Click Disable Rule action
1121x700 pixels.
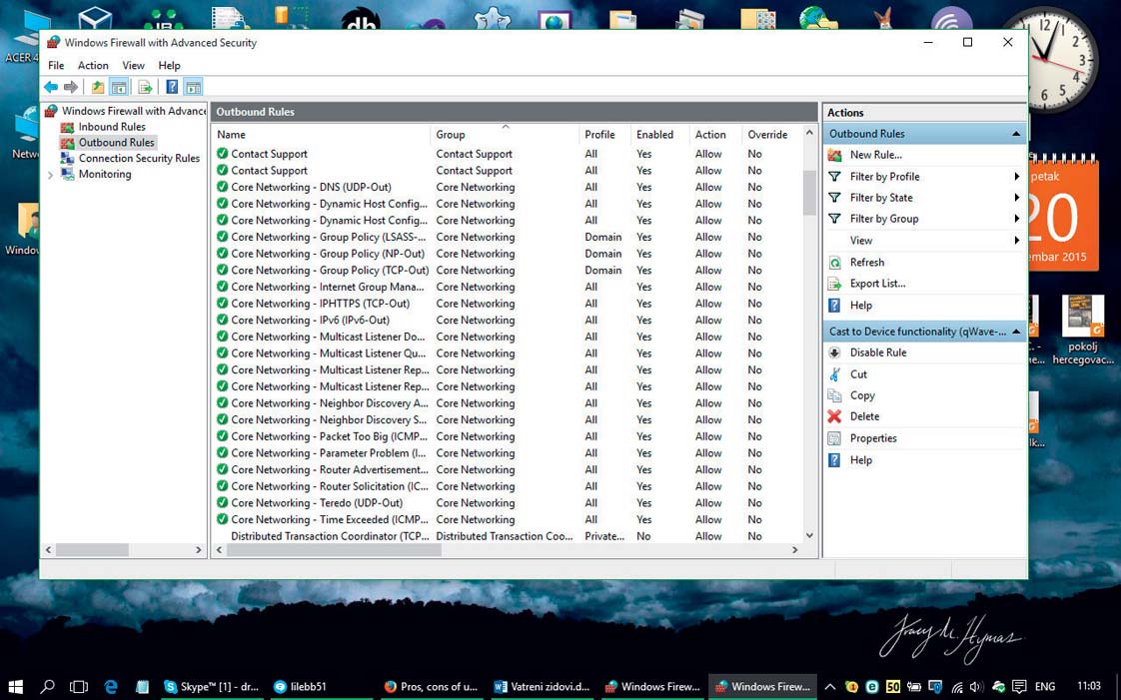[x=878, y=352]
